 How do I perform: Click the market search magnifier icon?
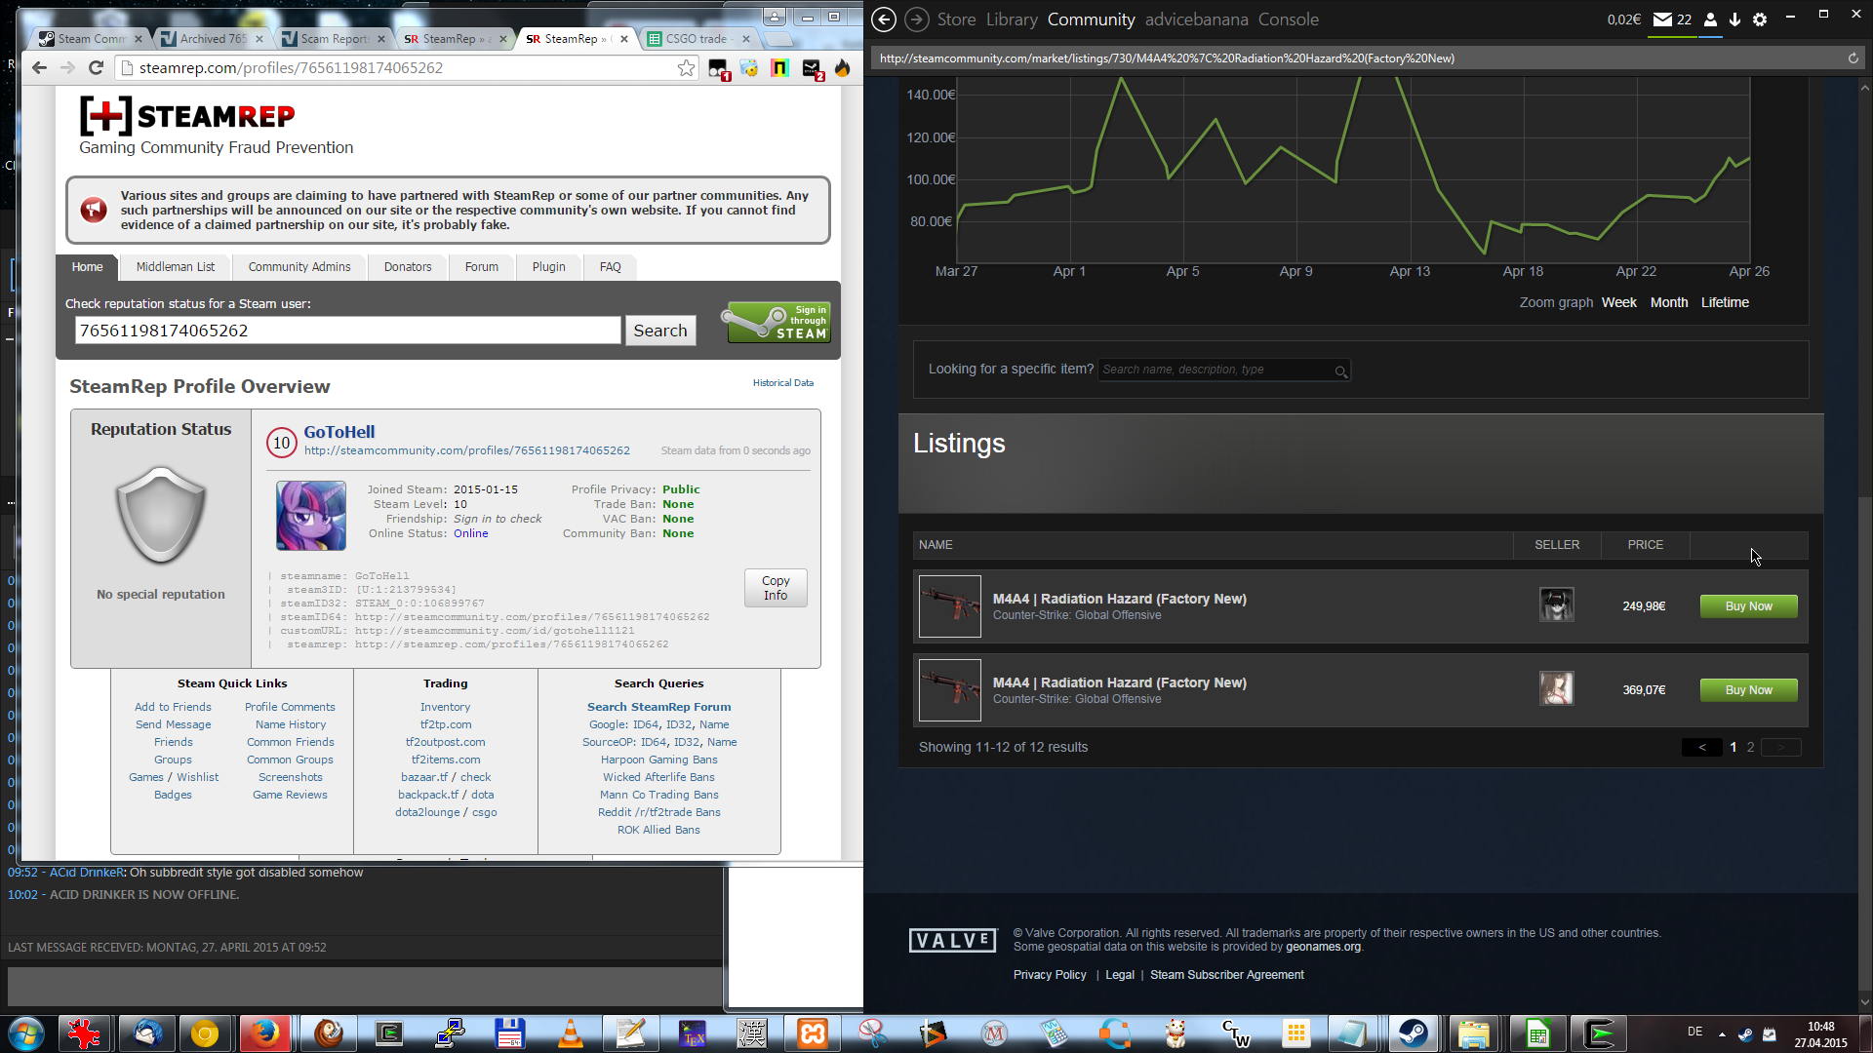pyautogui.click(x=1341, y=371)
